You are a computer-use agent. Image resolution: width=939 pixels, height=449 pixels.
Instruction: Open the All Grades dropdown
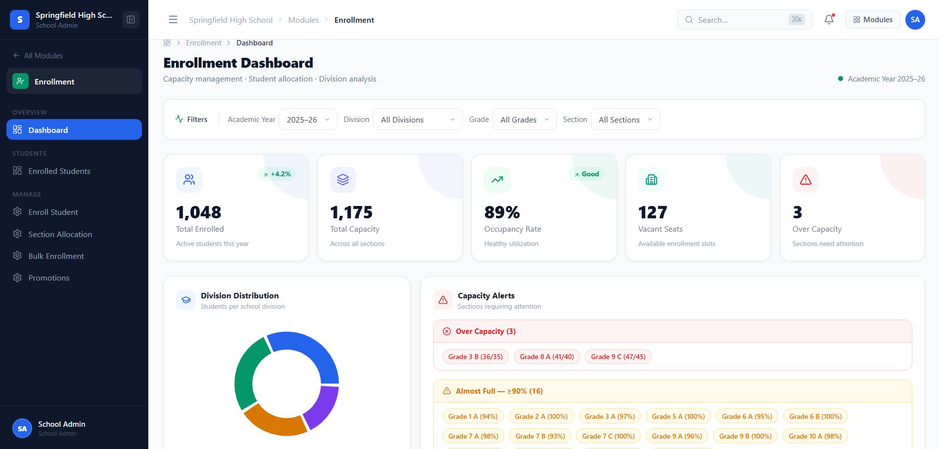tap(525, 119)
